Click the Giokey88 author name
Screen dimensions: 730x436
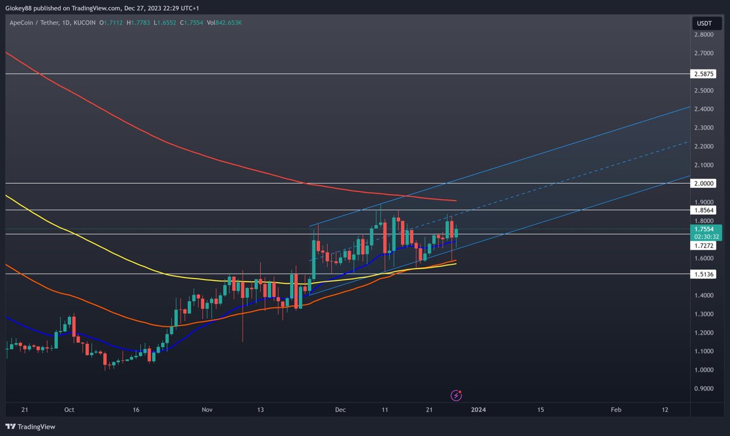pos(19,9)
